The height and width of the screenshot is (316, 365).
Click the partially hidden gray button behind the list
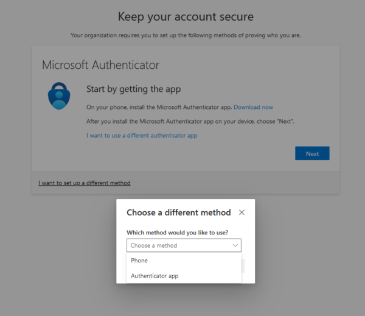243,266
